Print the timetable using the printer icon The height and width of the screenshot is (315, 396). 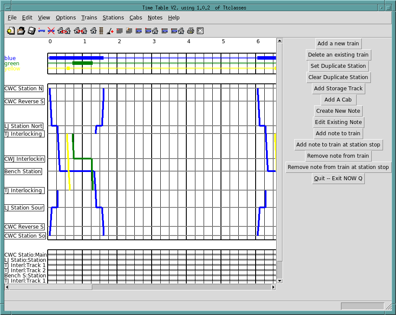point(190,31)
